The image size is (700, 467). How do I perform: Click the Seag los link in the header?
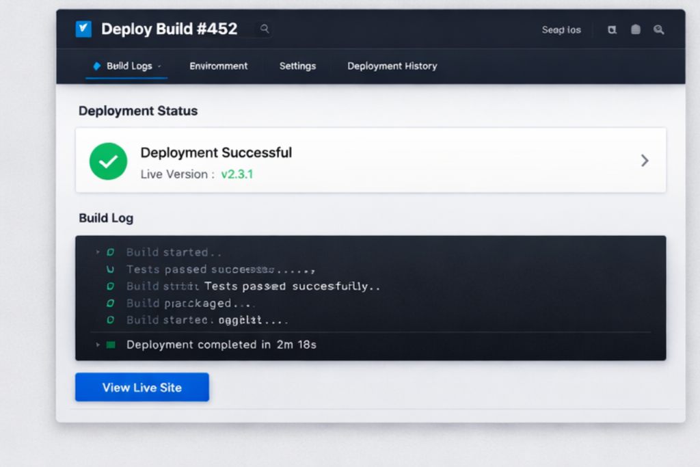point(561,30)
